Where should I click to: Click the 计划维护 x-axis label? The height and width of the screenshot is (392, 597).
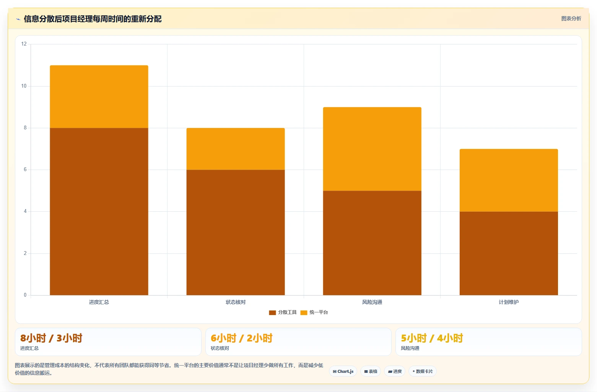509,302
